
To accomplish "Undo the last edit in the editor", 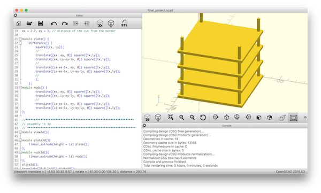I will (53, 24).
